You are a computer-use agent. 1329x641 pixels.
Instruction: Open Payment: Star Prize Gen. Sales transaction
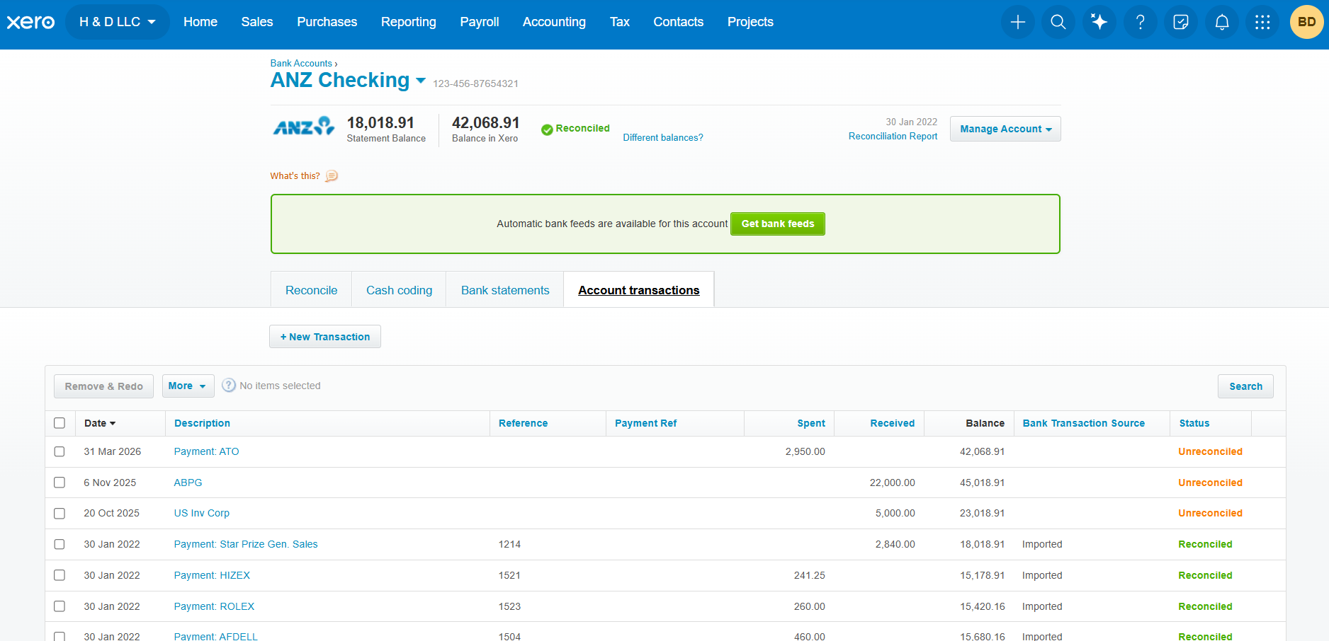246,544
